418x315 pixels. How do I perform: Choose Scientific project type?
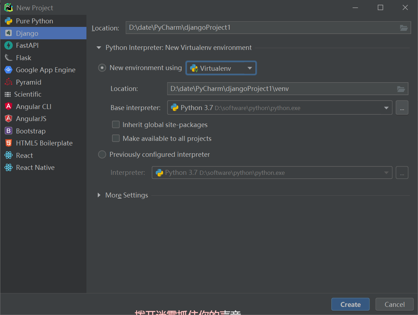[x=43, y=94]
